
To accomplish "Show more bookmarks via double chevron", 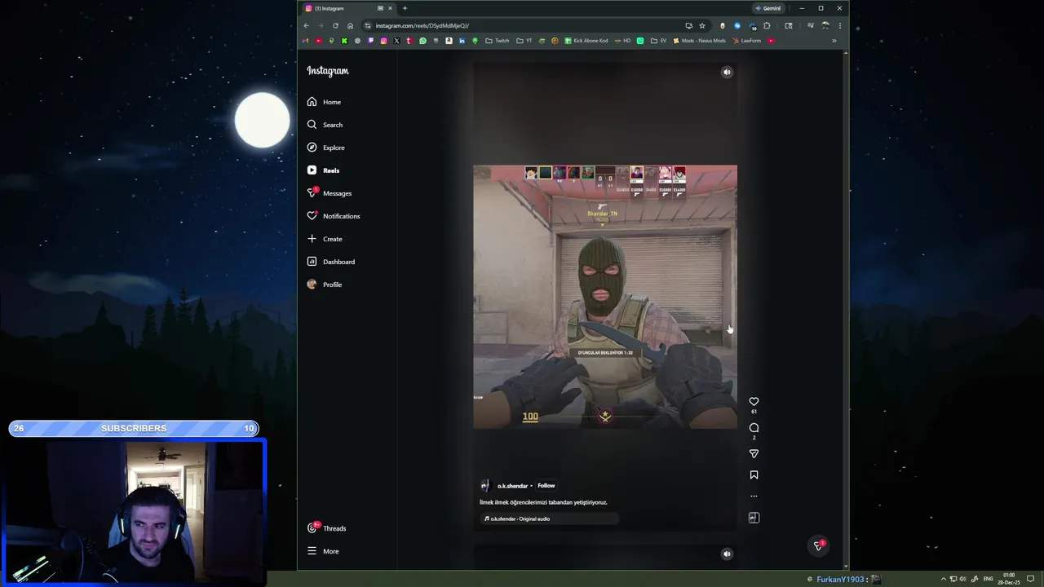I will (x=834, y=41).
